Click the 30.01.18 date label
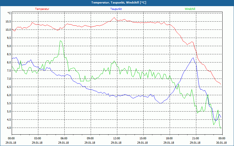 click(221, 143)
